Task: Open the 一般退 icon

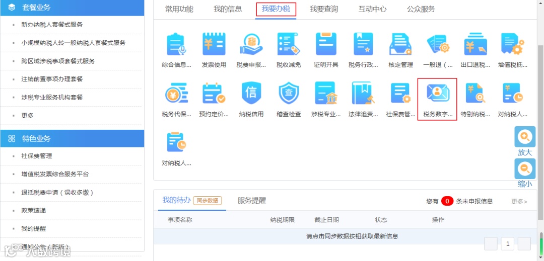Action: click(x=438, y=44)
